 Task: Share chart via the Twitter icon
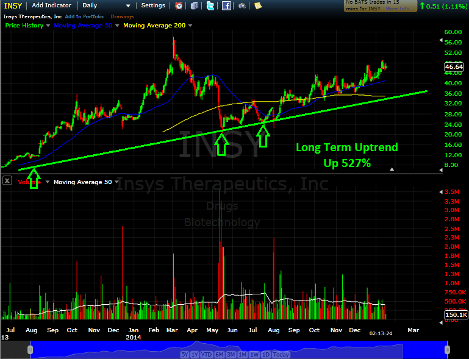pyautogui.click(x=210, y=5)
